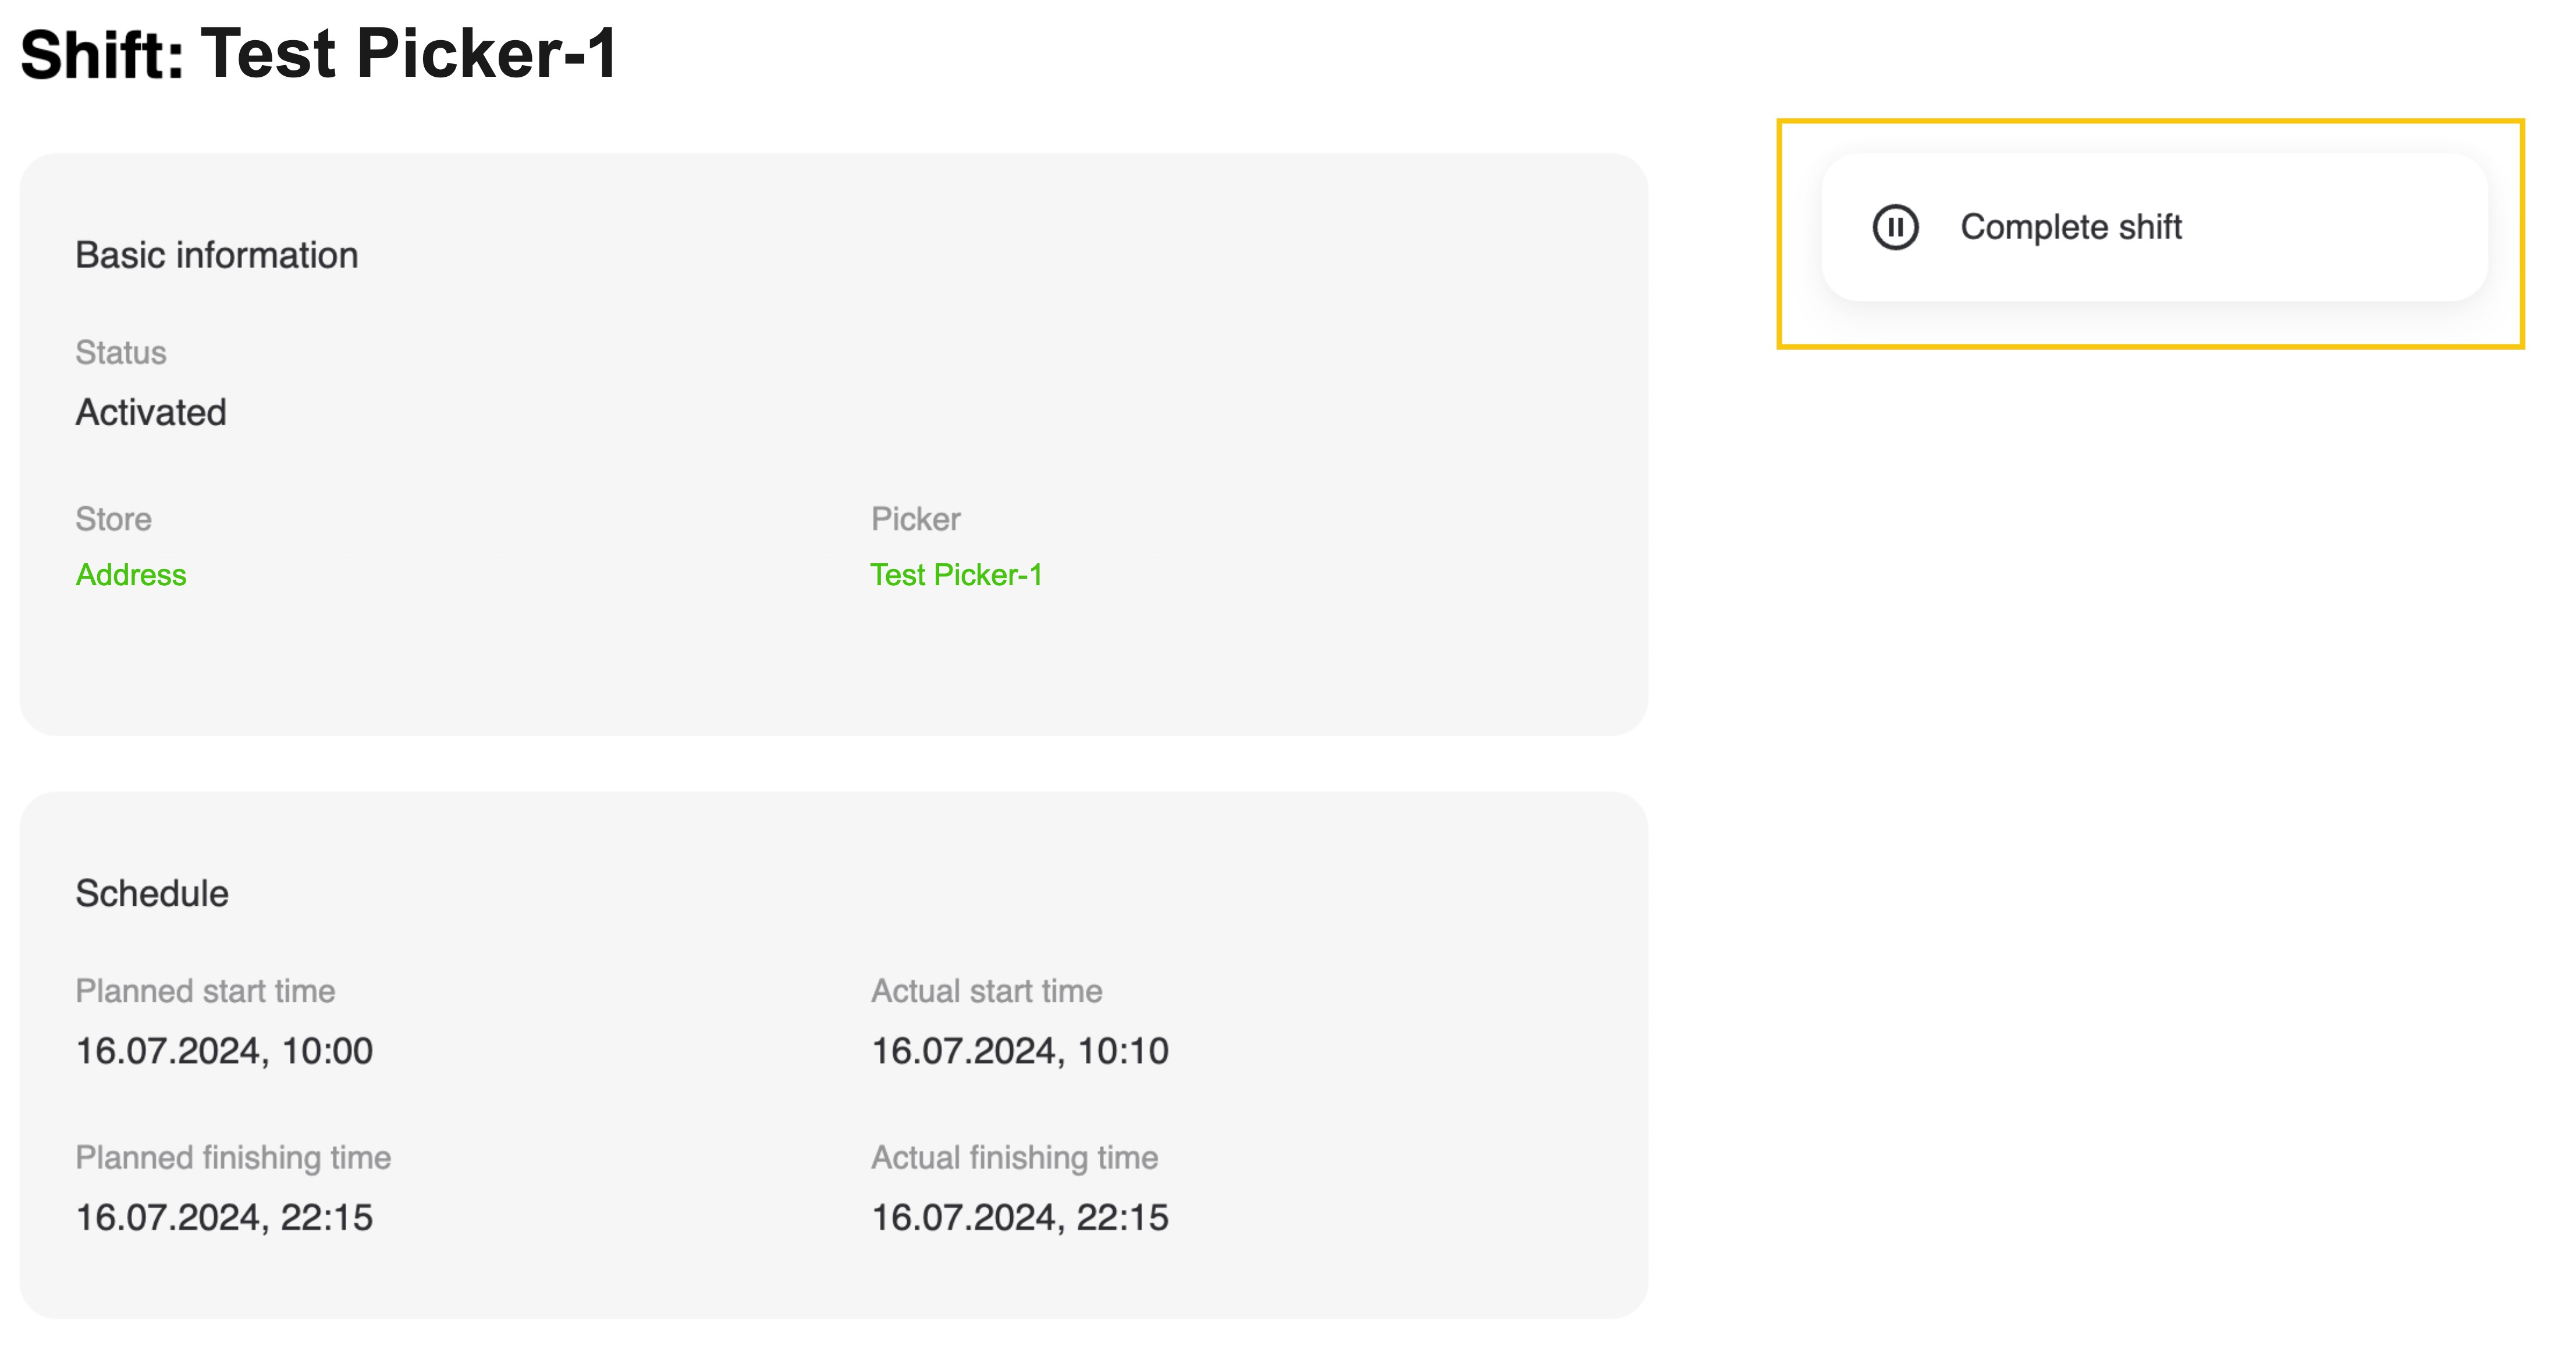Viewport: 2576px width, 1345px height.
Task: Click the Activated status value
Action: (x=151, y=412)
